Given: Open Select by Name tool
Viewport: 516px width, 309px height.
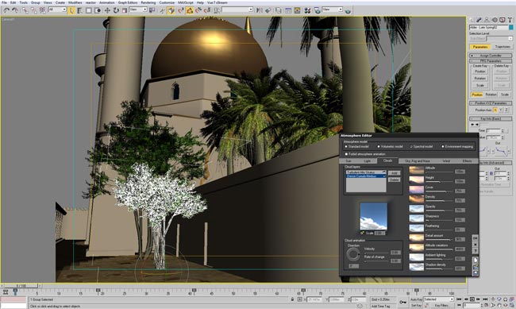Looking at the screenshot, I should click(80, 10).
